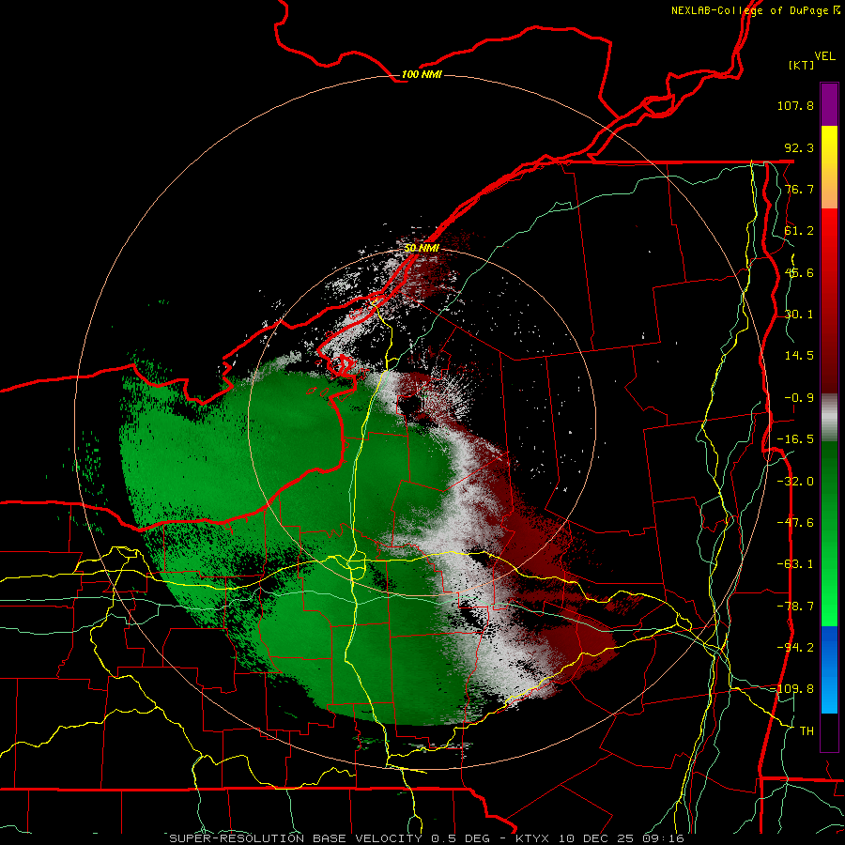Click the 107.8 value on velocity scale
The width and height of the screenshot is (845, 845).
(795, 105)
